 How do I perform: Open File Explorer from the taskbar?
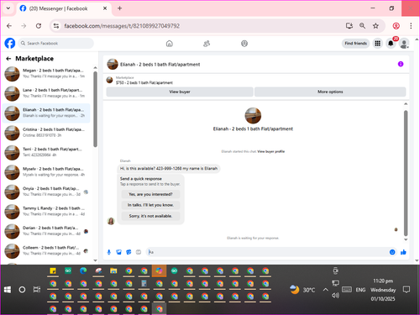[x=113, y=271]
